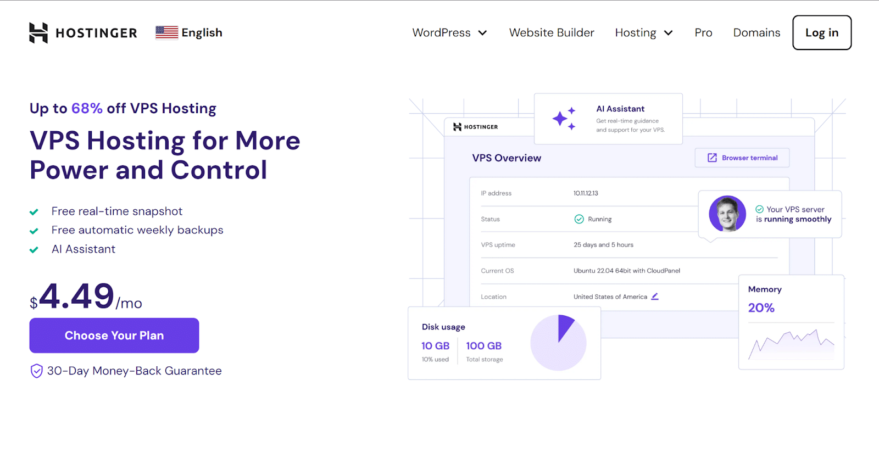The width and height of the screenshot is (879, 464).
Task: Click the shield icon beside Money-Back Guarantee
Action: coord(36,371)
